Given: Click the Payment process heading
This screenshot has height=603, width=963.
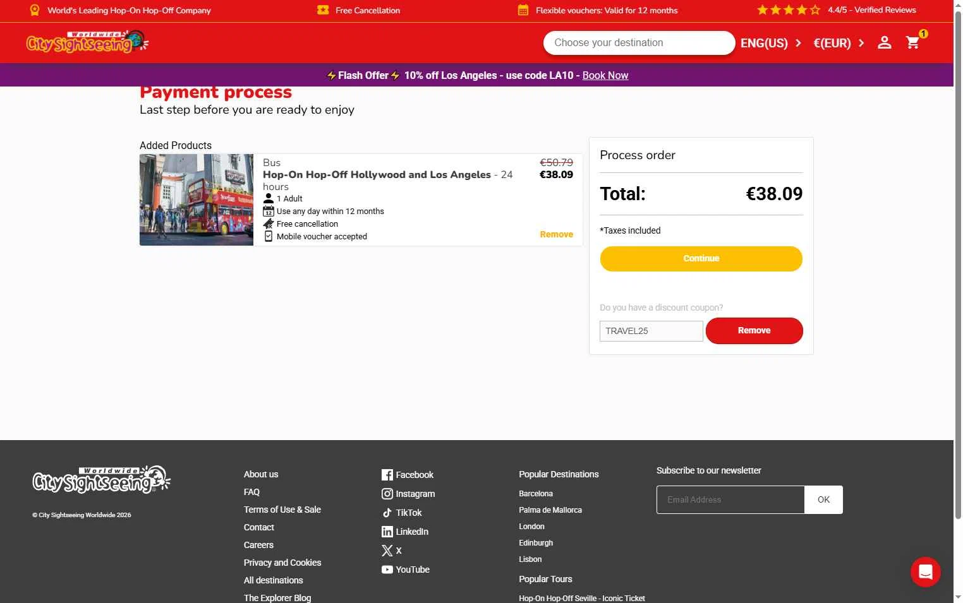Looking at the screenshot, I should [215, 93].
